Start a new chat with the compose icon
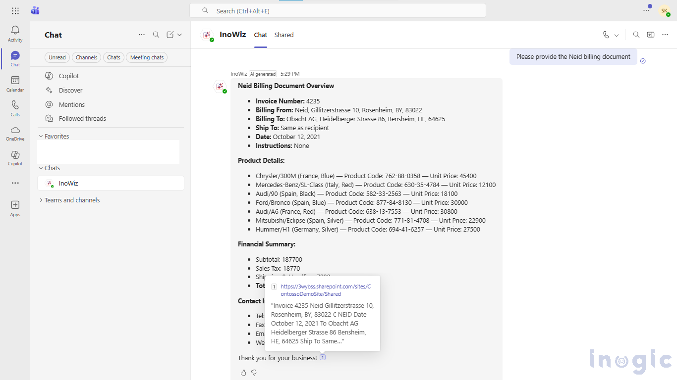 click(x=169, y=35)
